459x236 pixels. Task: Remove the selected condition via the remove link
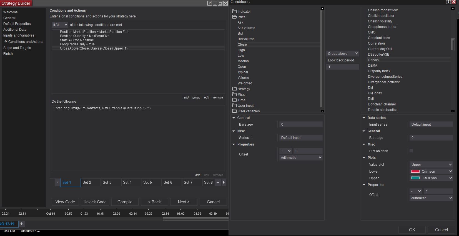point(218,97)
